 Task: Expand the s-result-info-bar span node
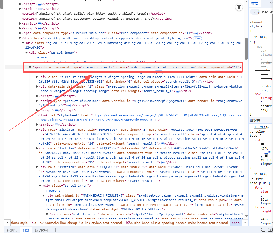click(20, 33)
